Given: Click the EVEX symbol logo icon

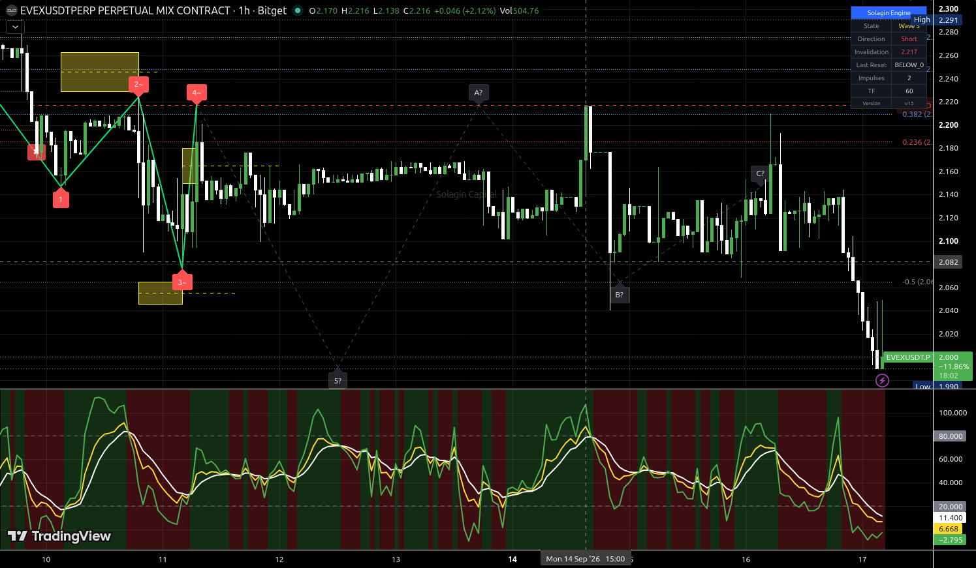Looking at the screenshot, I should (x=11, y=10).
